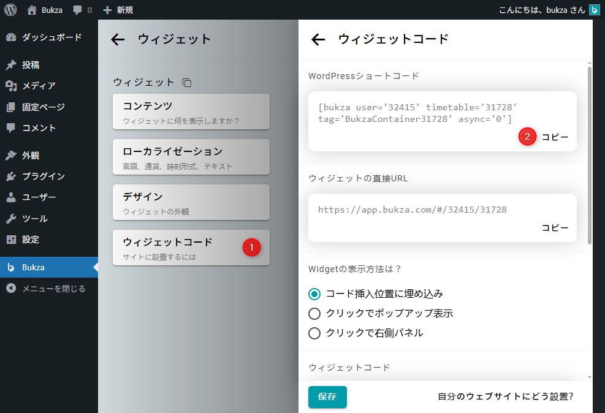
Task: Click the back arrow next to ウィジェットコード heading
Action: coord(318,39)
